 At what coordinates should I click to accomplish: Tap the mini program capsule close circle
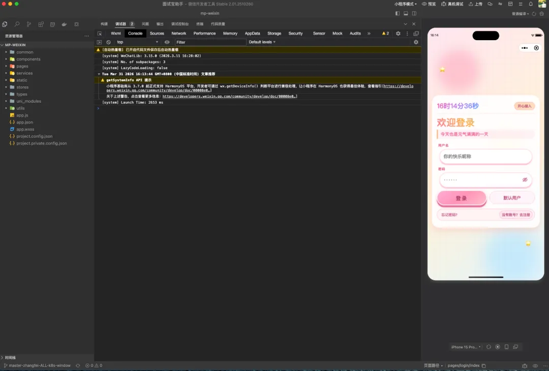[x=536, y=48]
